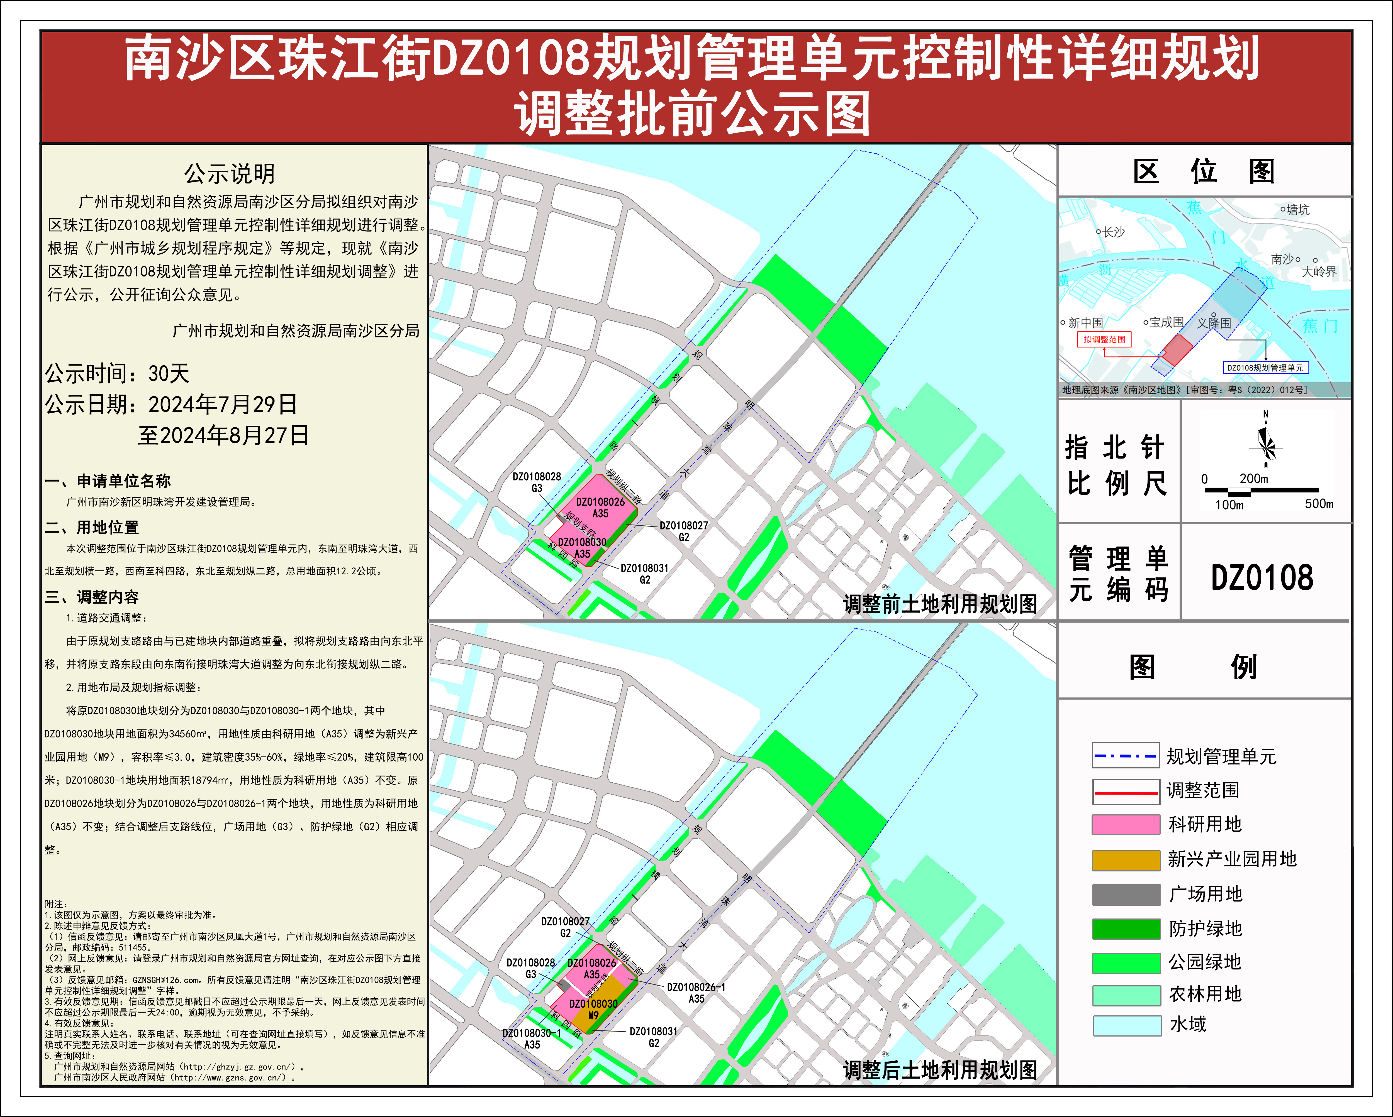This screenshot has height=1117, width=1393.
Task: Click the red 拟调整范围 callout box in location map
Action: pyautogui.click(x=1104, y=340)
